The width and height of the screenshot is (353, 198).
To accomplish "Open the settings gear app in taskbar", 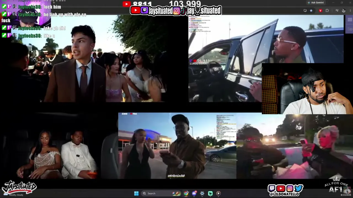I will pos(202,193).
